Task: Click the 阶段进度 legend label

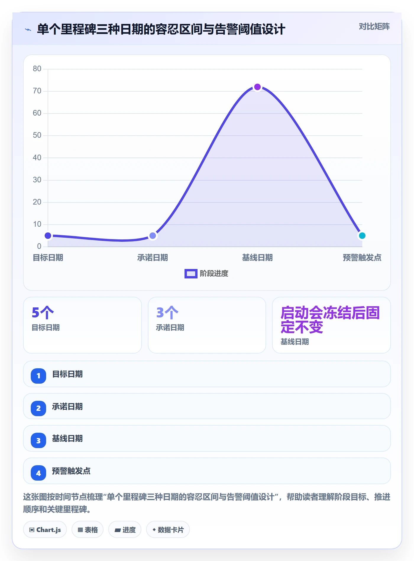Action: (214, 274)
